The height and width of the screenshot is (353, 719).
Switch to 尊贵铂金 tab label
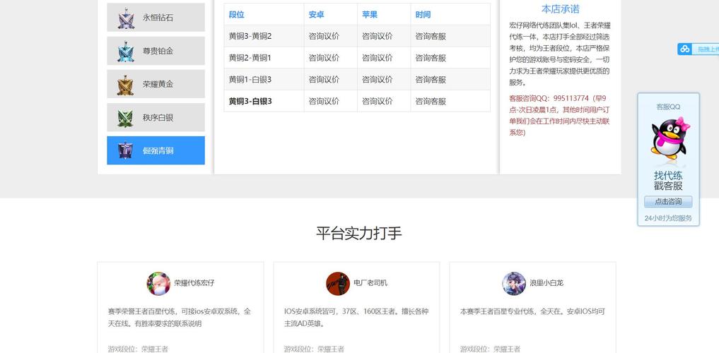(158, 52)
